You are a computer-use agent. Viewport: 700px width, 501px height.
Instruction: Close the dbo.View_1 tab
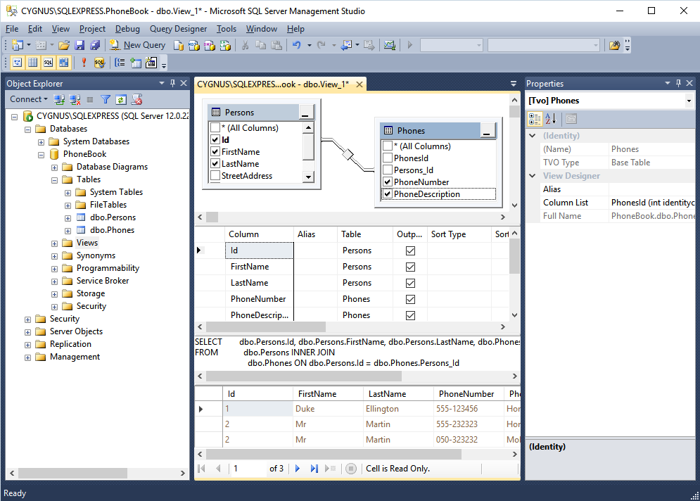359,84
